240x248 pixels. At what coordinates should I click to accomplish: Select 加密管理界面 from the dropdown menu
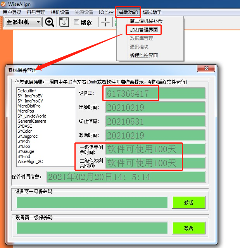pyautogui.click(x=144, y=29)
